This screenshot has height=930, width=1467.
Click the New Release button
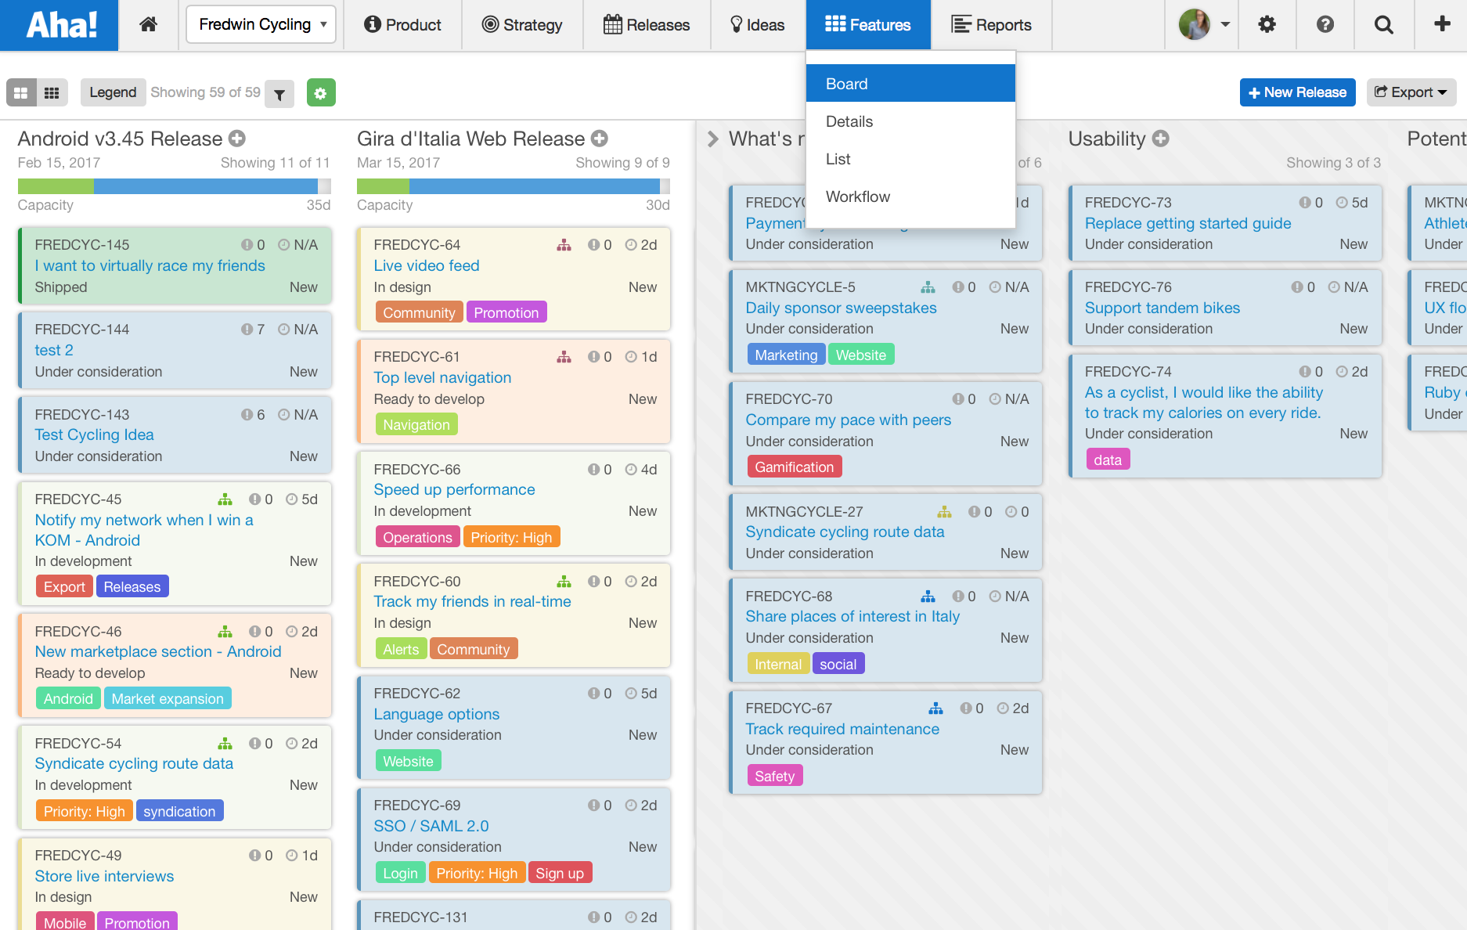1297,92
